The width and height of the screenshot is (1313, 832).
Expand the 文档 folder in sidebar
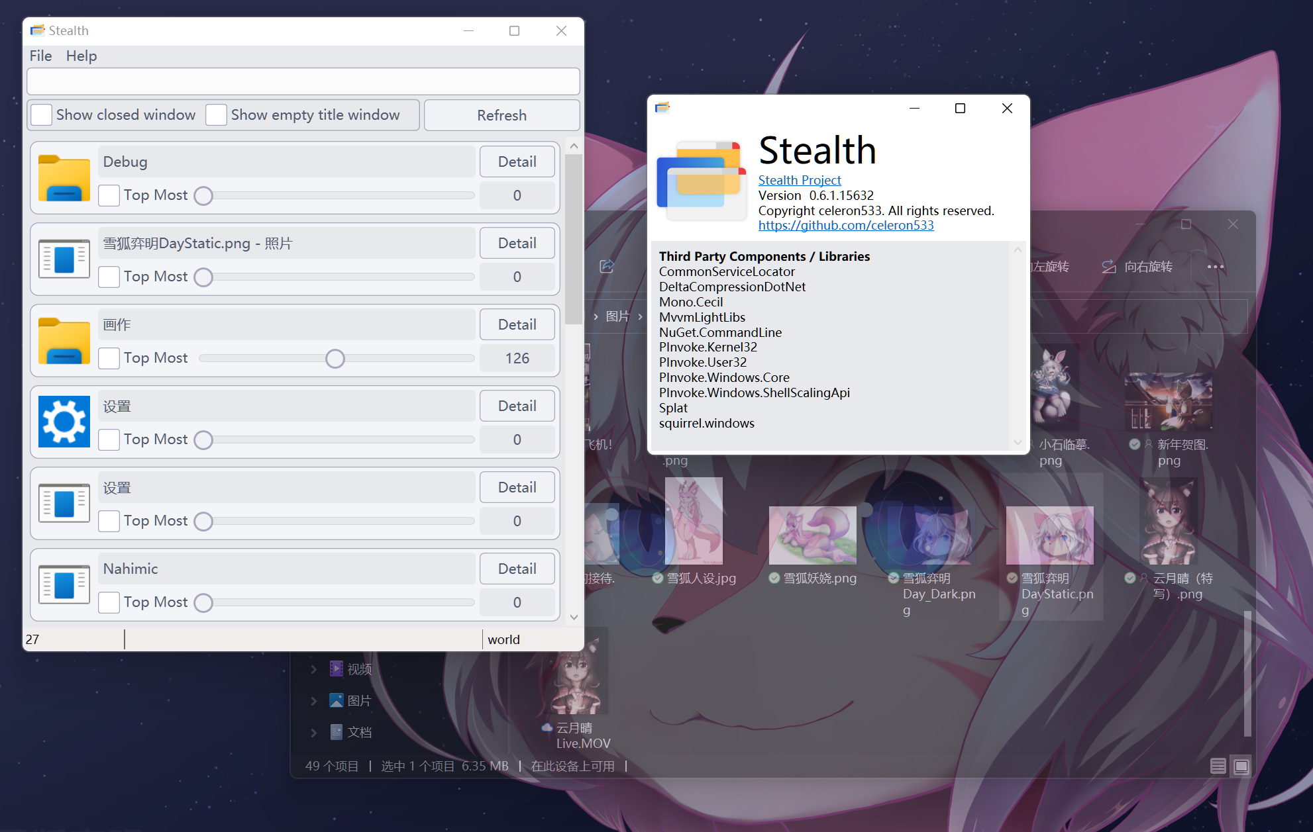tap(314, 732)
